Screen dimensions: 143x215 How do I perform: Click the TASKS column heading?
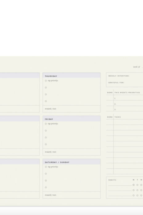pos(118,117)
